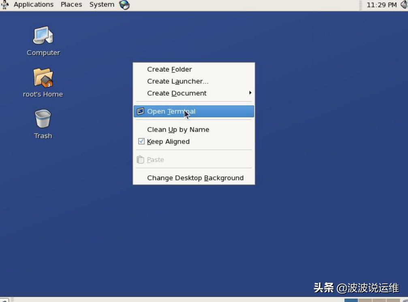Viewport: 408px width, 302px height.
Task: Expand the Create Document submenu
Action: [177, 93]
